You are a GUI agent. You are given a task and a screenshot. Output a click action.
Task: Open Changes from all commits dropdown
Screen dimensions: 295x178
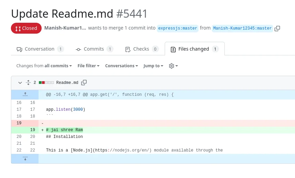click(x=44, y=66)
